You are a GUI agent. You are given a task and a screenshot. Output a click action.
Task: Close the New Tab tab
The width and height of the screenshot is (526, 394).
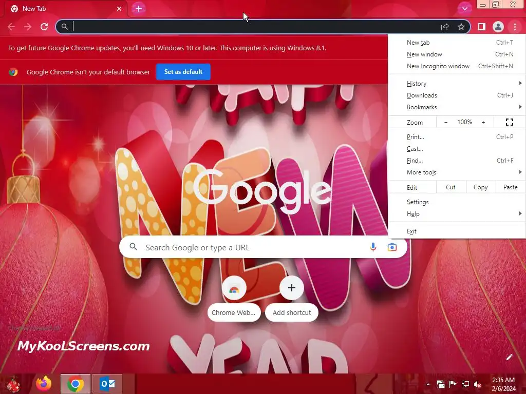[119, 9]
